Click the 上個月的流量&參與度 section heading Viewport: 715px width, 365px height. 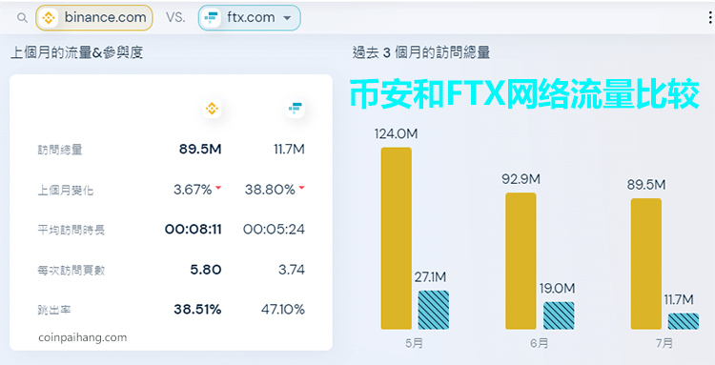pyautogui.click(x=76, y=52)
